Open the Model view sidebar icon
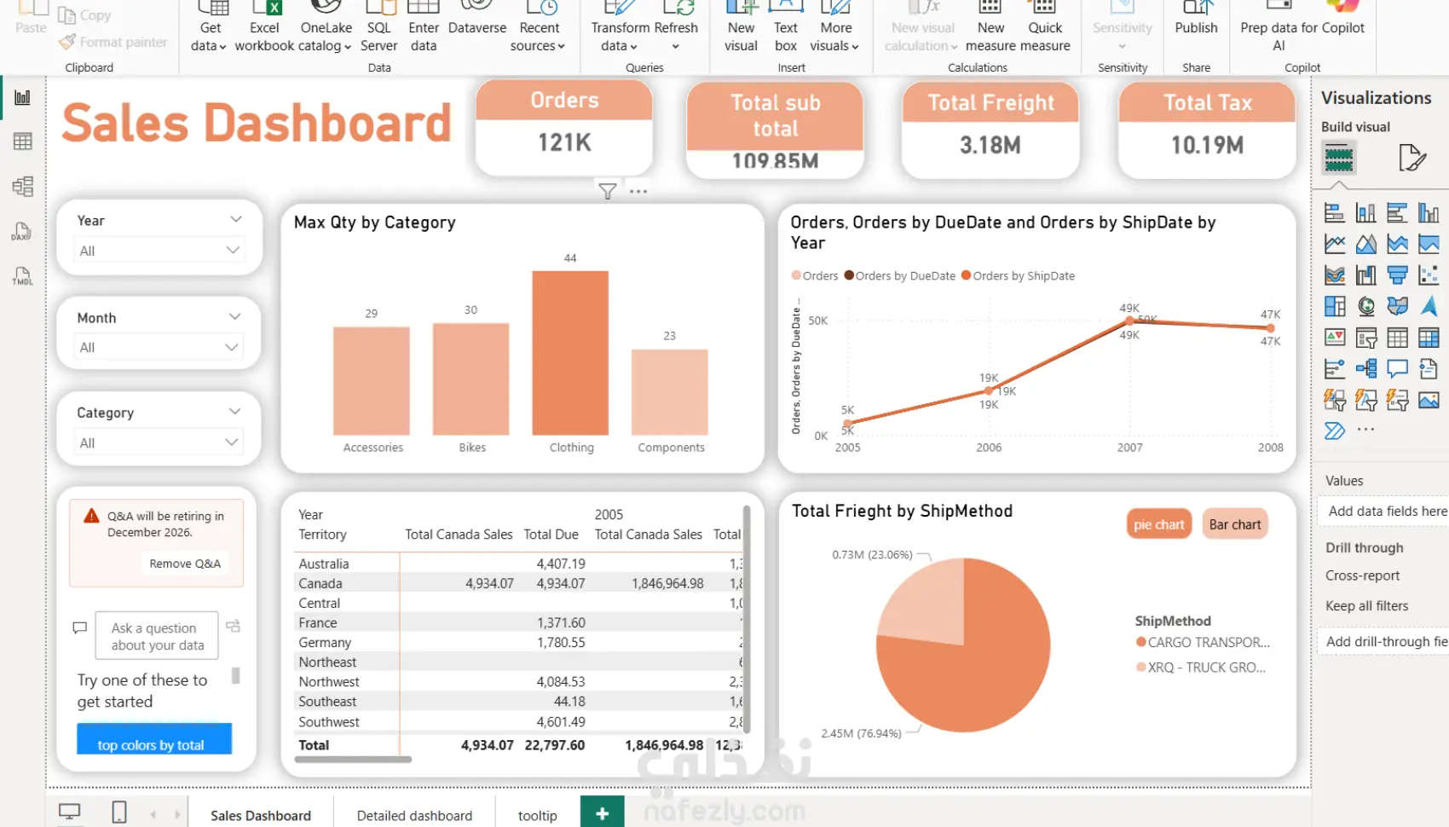 (23, 187)
